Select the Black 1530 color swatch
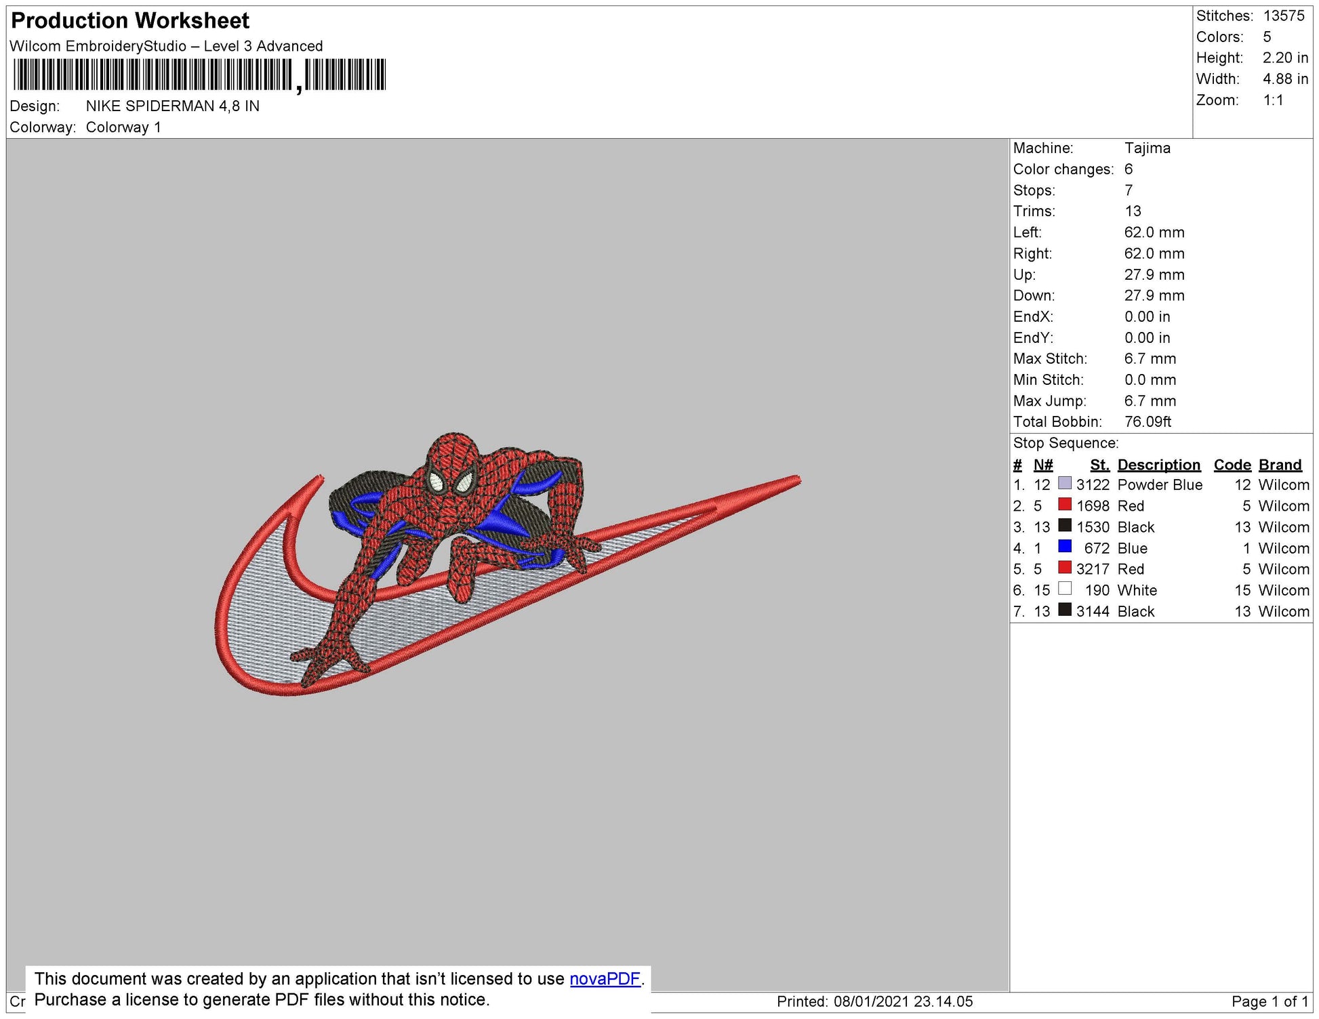Image resolution: width=1319 pixels, height=1019 pixels. [1065, 526]
